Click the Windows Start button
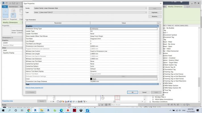 tap(3, 110)
